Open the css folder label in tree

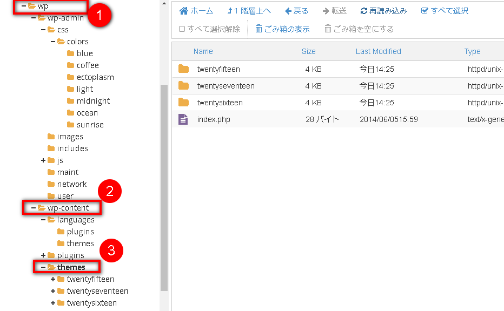click(63, 30)
